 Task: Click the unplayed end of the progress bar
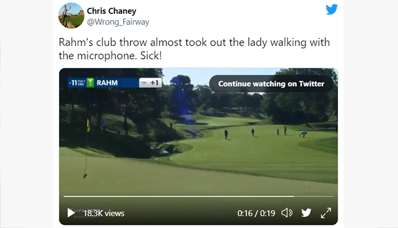314,196
